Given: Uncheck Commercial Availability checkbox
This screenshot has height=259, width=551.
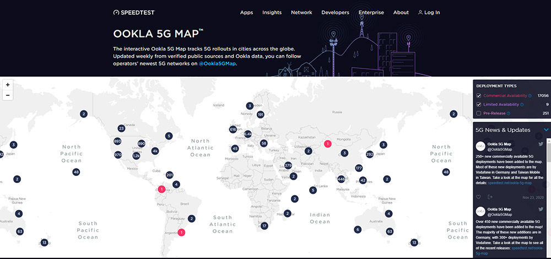Looking at the screenshot, I should (478, 95).
